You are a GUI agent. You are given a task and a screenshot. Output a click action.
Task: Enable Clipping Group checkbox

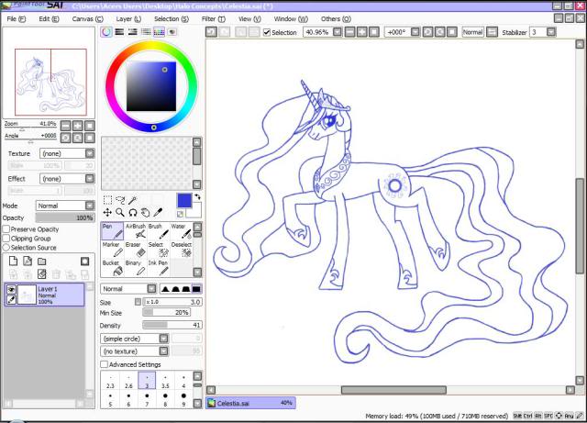coord(6,239)
